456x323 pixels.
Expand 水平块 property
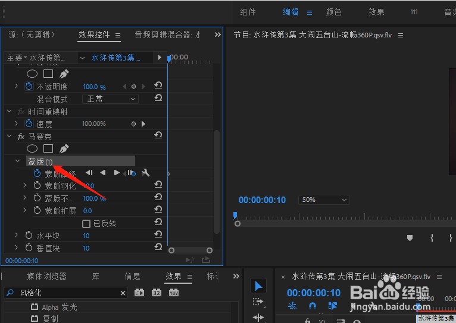pyautogui.click(x=16, y=235)
